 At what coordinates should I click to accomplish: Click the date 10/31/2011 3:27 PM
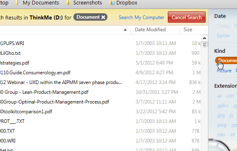point(157,92)
